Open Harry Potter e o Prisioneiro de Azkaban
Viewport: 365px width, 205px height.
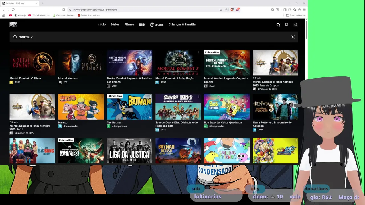click(x=275, y=107)
